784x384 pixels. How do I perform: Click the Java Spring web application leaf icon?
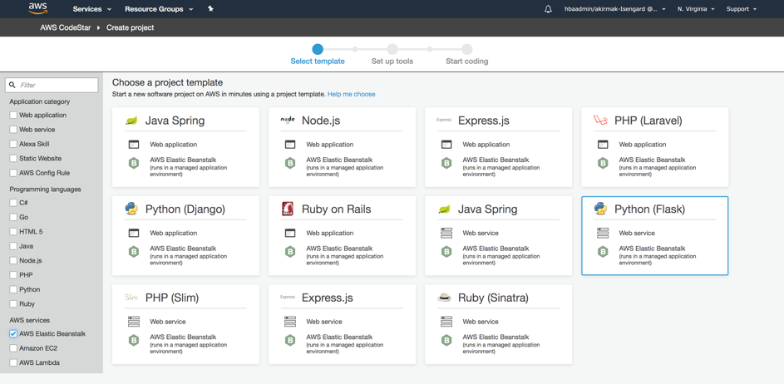(131, 121)
